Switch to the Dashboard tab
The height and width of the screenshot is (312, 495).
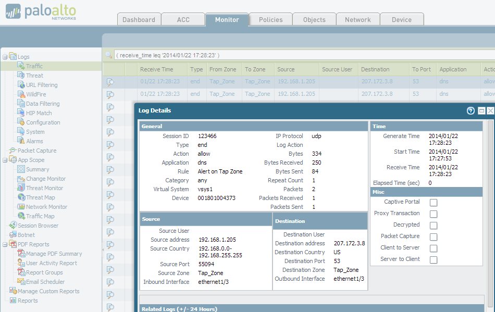[139, 19]
